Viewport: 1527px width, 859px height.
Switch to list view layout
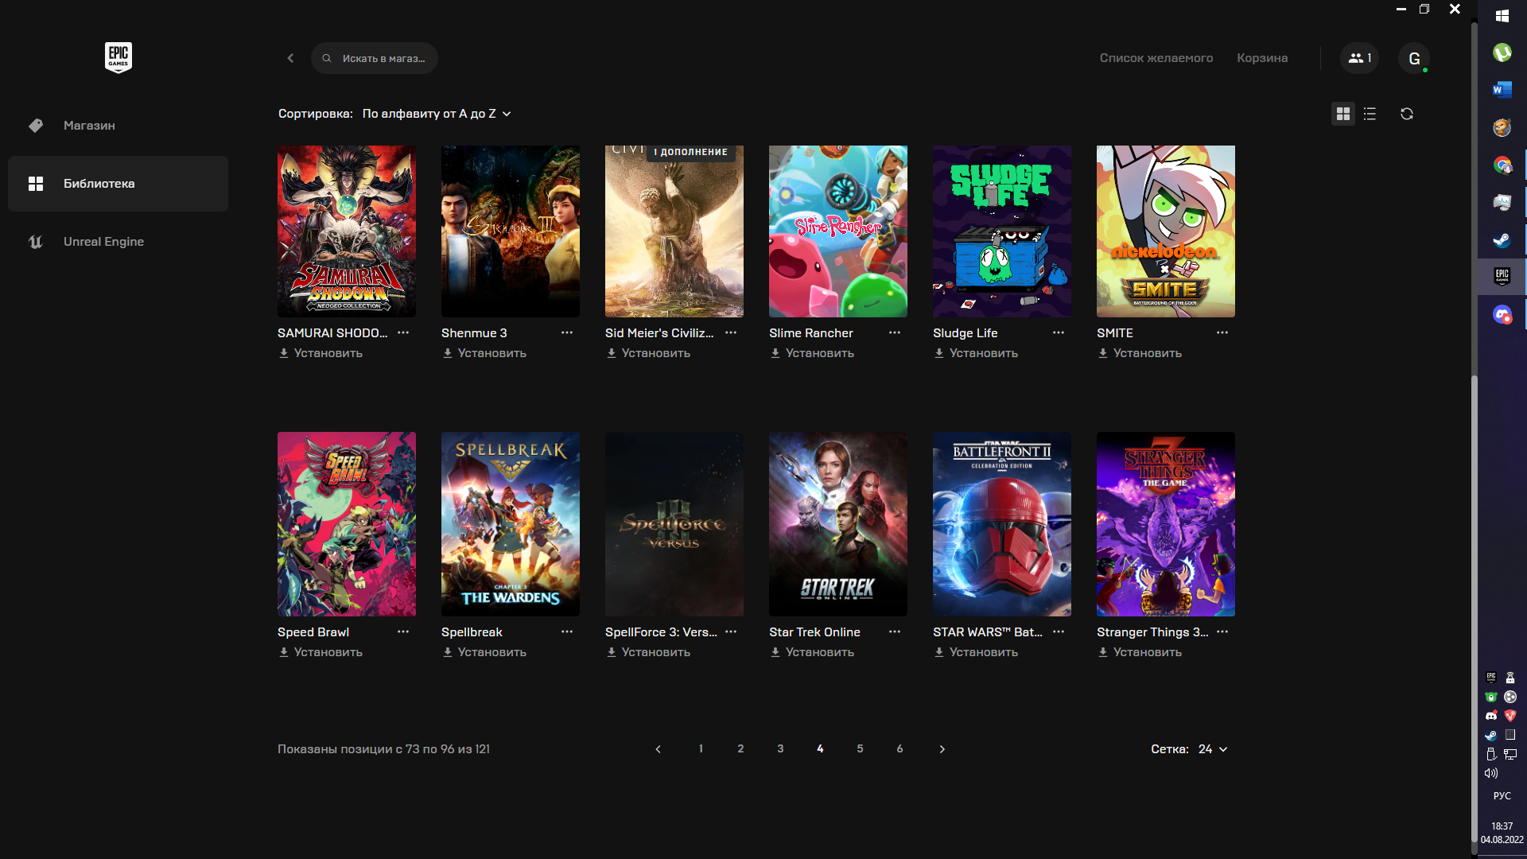coord(1370,114)
